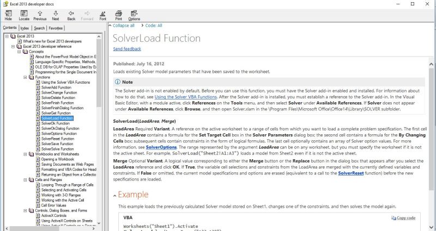
Task: Click contents tree horizontal scroll right arrow
Action: click(x=94, y=229)
